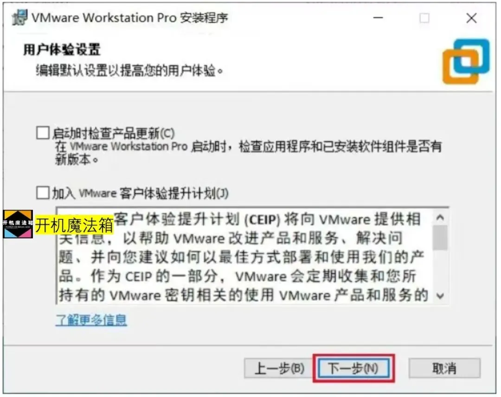This screenshot has height=397, width=501.
Task: Click the yellow 开机魔法箱 label
Action: point(74,225)
